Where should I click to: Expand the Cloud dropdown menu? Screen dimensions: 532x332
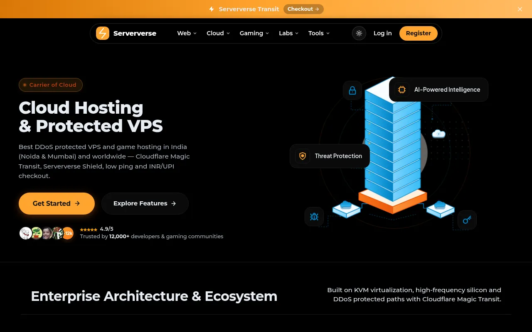218,33
